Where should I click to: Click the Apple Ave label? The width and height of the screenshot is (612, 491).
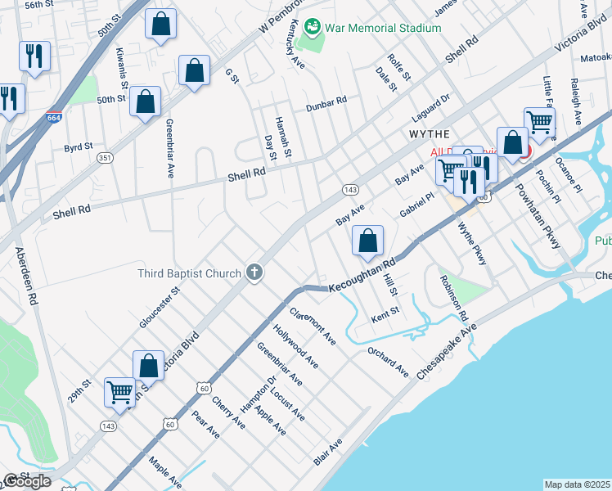(x=270, y=420)
